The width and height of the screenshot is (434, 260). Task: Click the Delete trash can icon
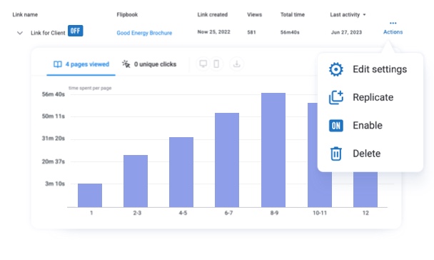pos(335,154)
